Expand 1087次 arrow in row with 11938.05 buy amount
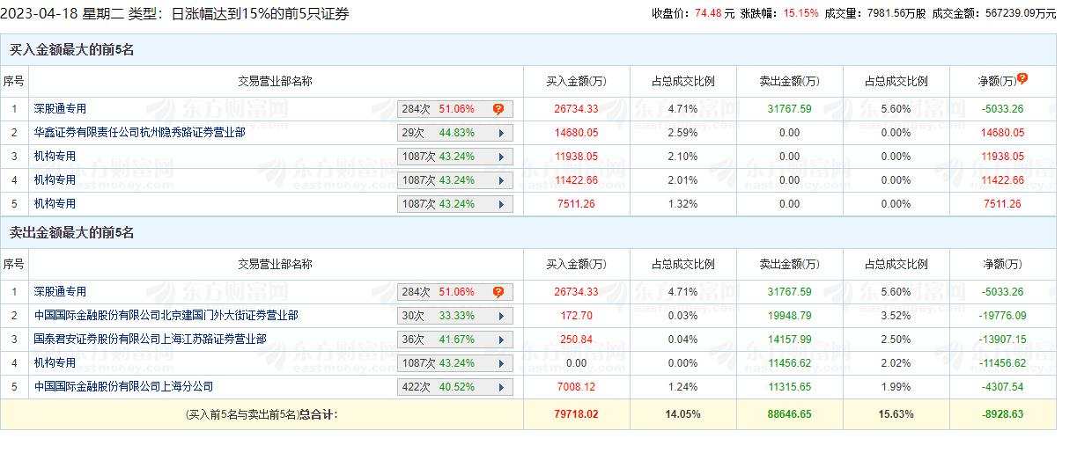This screenshot has width=1077, height=453. pos(501,157)
